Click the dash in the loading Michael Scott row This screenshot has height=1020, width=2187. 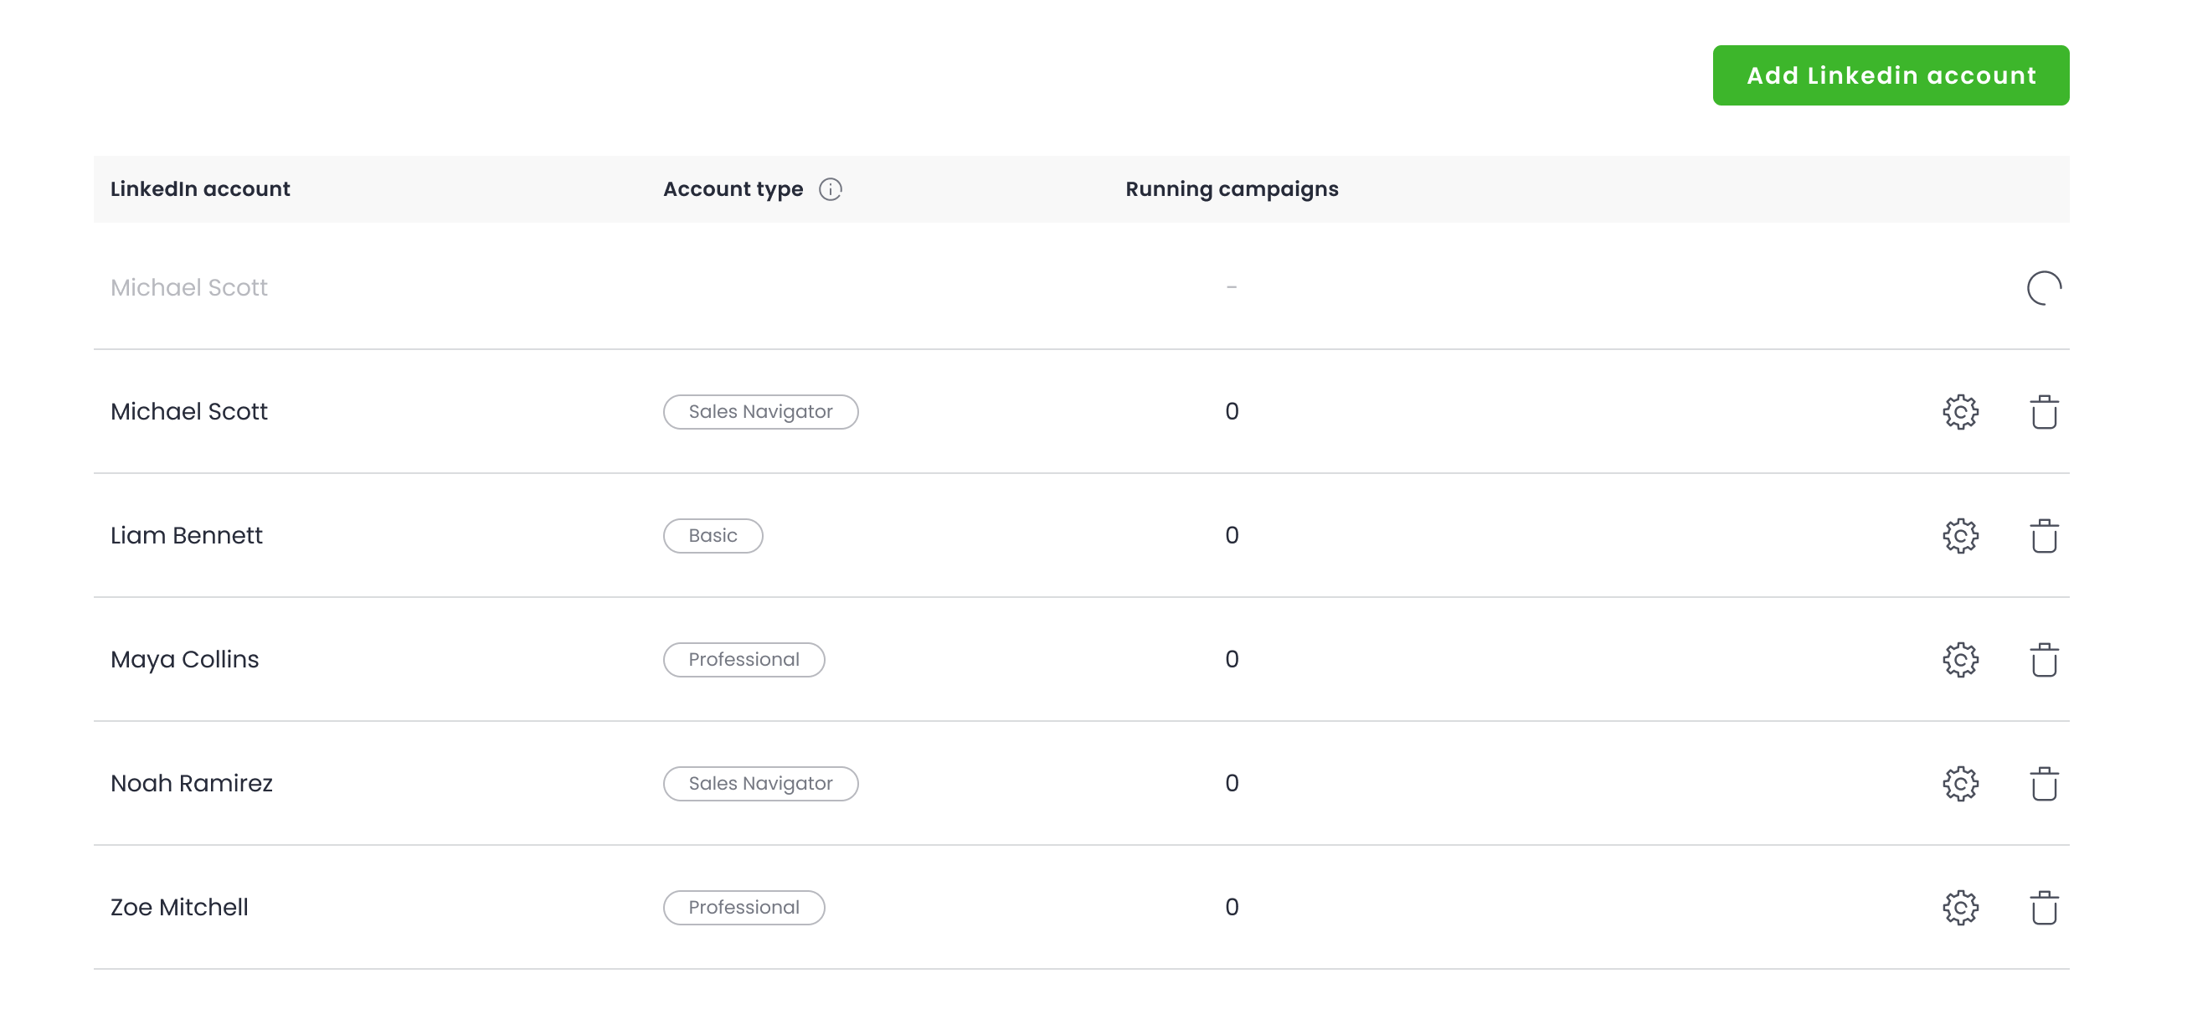click(1231, 288)
